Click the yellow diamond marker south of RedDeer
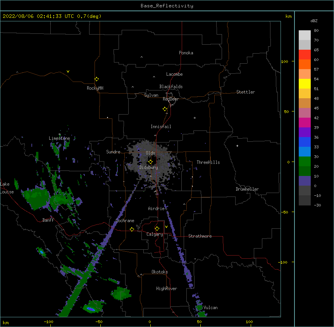The width and height of the screenshot is (334, 327). [165, 109]
